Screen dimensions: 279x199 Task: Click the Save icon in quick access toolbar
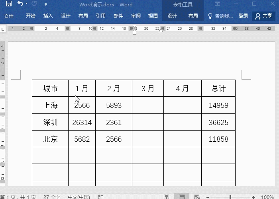click(x=8, y=4)
